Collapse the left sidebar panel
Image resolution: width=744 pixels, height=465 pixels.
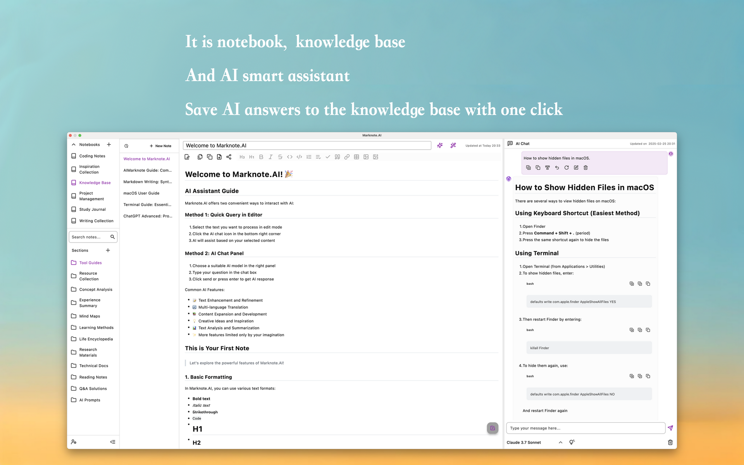(112, 442)
